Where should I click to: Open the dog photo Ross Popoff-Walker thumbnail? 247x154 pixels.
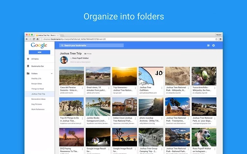(204, 137)
